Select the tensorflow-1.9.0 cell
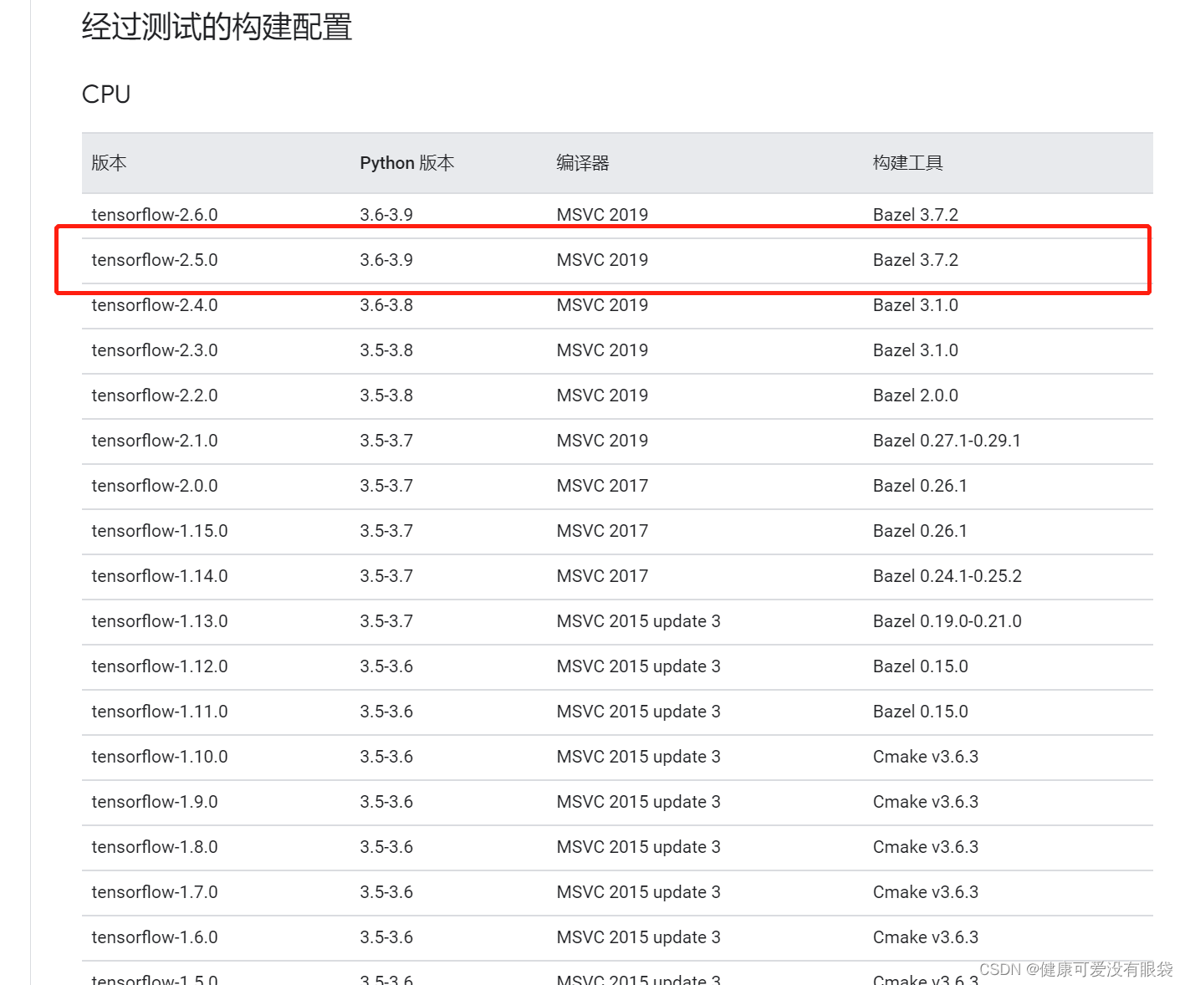The height and width of the screenshot is (985, 1185). 155,802
